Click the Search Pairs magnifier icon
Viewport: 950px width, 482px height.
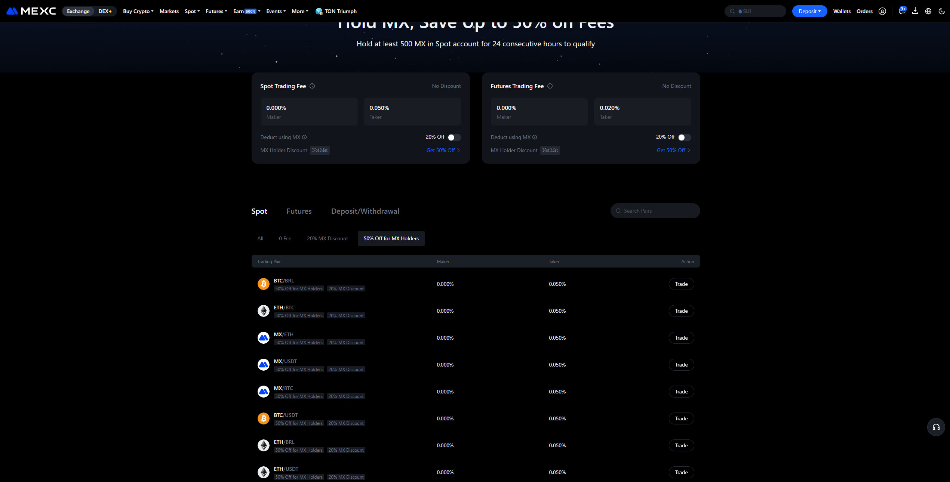tap(618, 211)
